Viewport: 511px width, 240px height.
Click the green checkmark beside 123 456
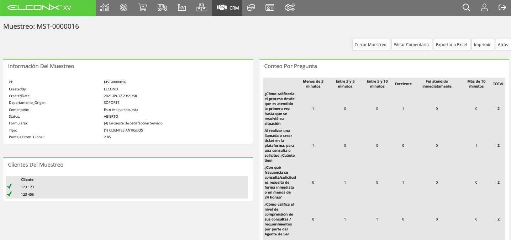(10, 194)
